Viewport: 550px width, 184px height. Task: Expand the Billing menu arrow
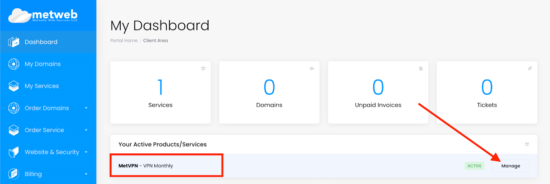pos(86,174)
